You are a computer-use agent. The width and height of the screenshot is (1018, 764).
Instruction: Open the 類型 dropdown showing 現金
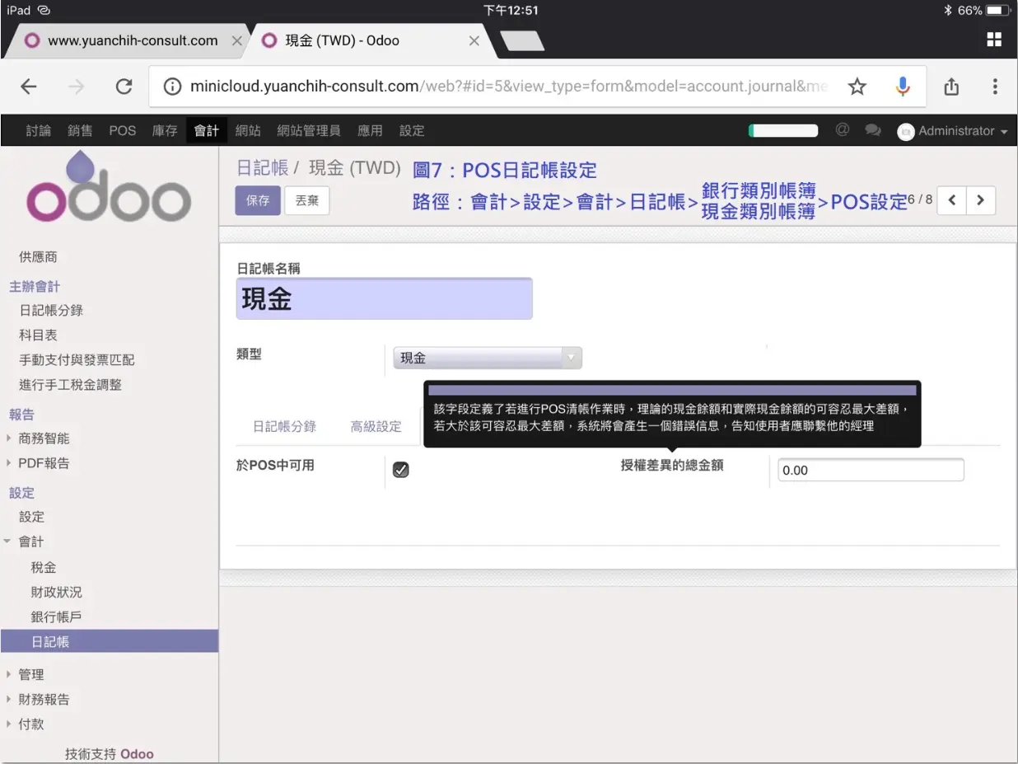coord(488,358)
